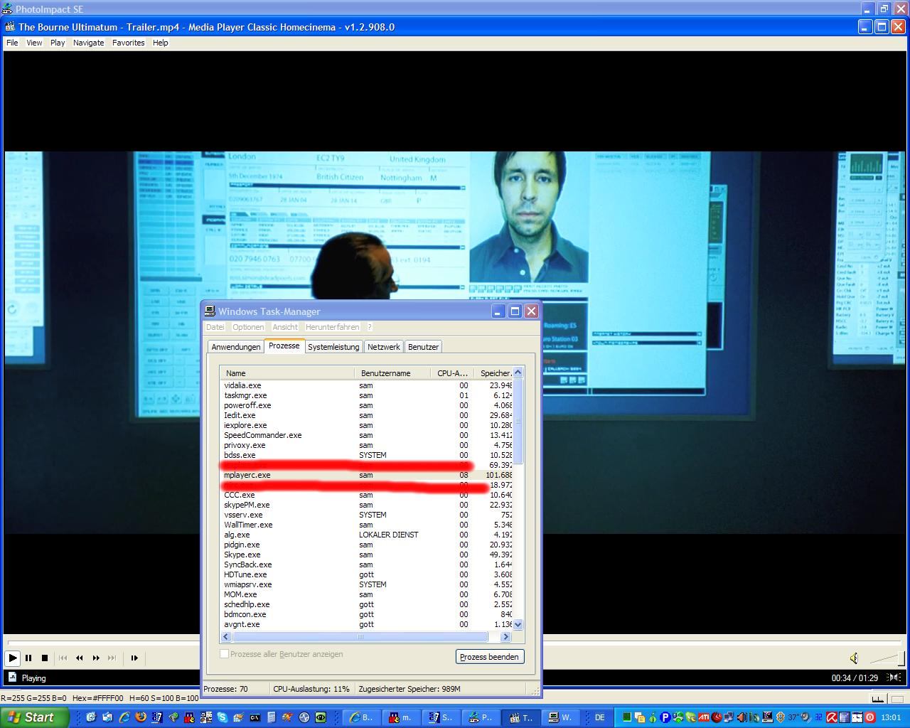Click the process list scroll-down arrow
Viewport: 910px width, 728px height.
pos(518,624)
